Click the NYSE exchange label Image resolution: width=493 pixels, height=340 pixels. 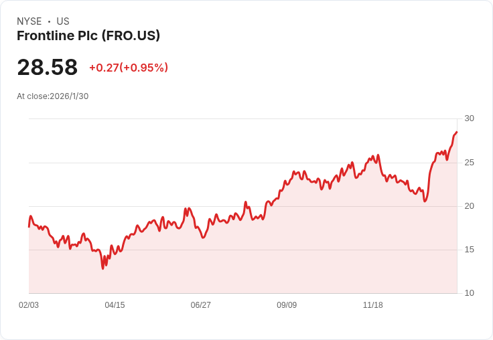[29, 21]
